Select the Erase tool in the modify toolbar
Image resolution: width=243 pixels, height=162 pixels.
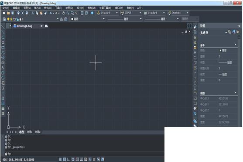pos(195,27)
